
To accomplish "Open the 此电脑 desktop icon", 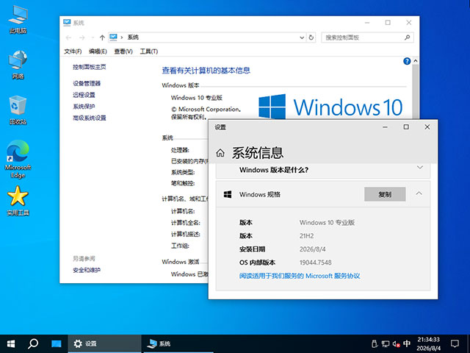I will [18, 20].
